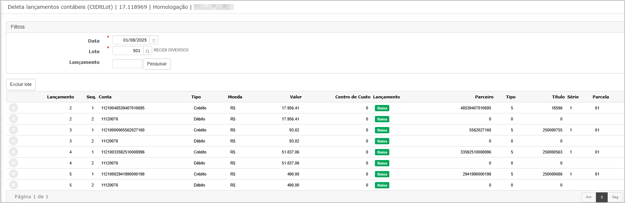This screenshot has width=625, height=203.
Task: Select page 1 in pagination
Action: [x=602, y=197]
